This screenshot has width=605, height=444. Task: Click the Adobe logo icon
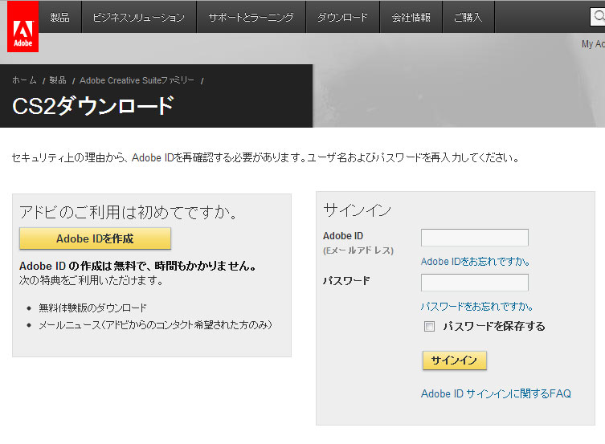click(x=22, y=26)
